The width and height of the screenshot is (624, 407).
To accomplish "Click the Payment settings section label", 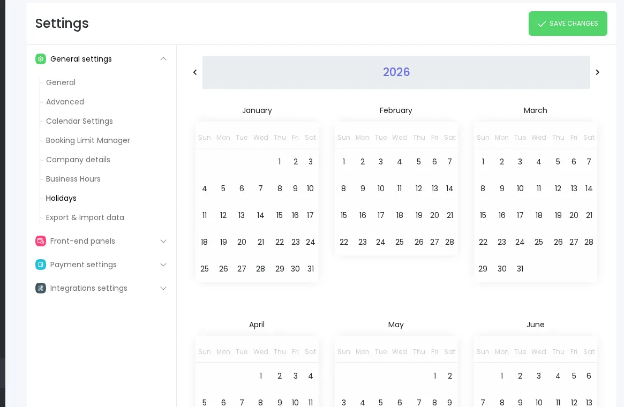I will click(x=83, y=265).
